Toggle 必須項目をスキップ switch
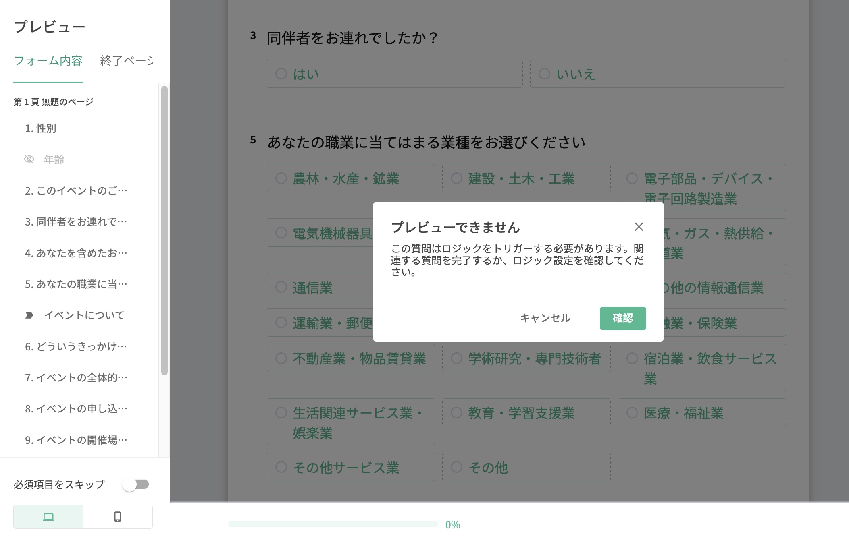The width and height of the screenshot is (849, 538). coord(136,484)
